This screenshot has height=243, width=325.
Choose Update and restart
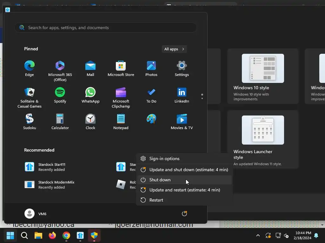(x=184, y=190)
